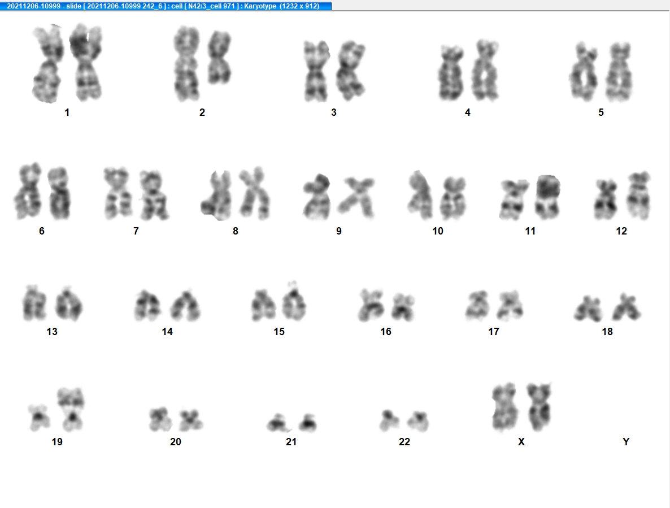
Task: Click the label '15' in third row
Action: (279, 332)
